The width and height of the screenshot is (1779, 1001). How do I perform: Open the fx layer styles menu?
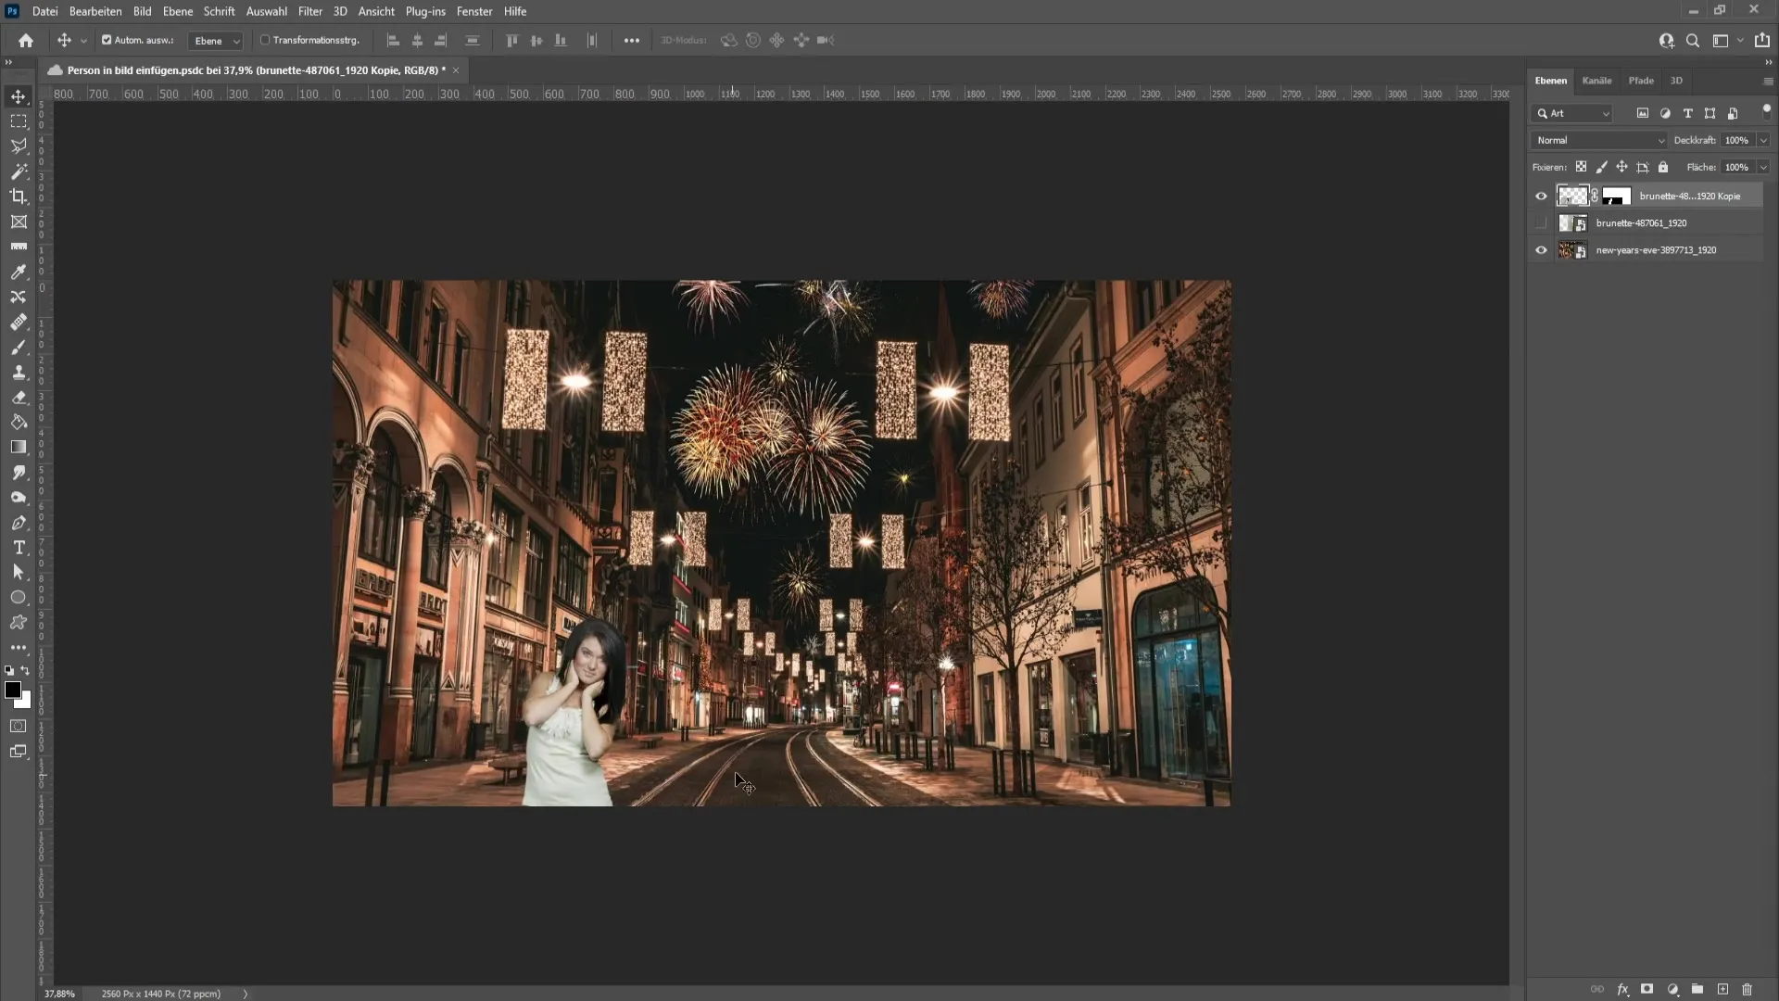click(1622, 989)
